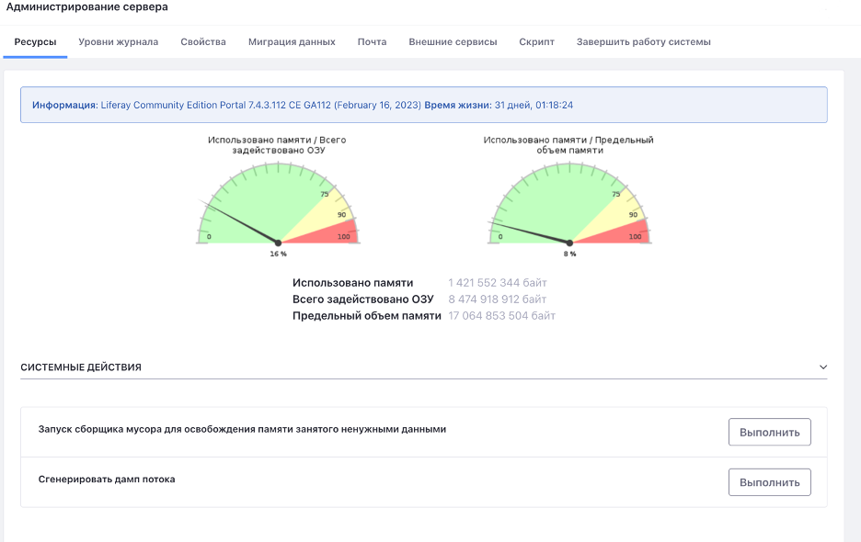861x542 pixels.
Task: Click the СИСТЕМНЫЕ ДЕЙСТВИЯ heading text
Action: tap(81, 367)
